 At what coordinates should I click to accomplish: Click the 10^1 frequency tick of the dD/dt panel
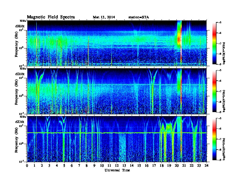(21, 78)
